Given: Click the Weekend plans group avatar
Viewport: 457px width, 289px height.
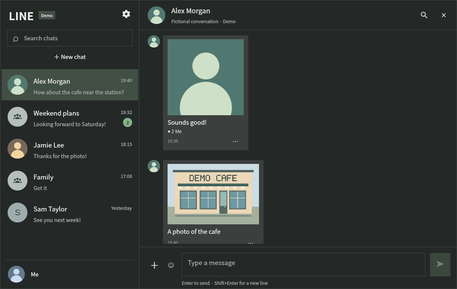Looking at the screenshot, I should tap(18, 117).
